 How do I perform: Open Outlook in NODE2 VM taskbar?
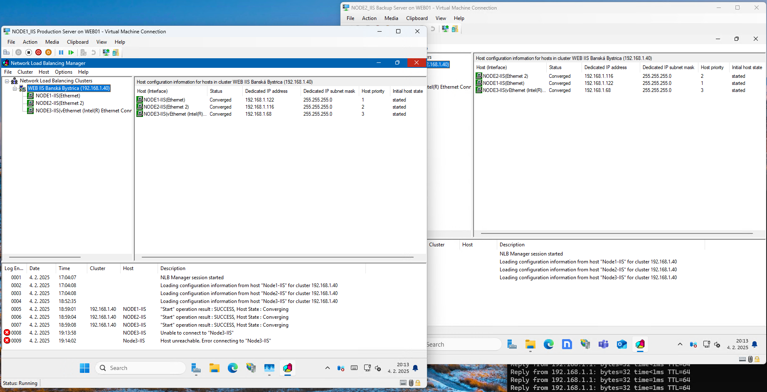621,345
